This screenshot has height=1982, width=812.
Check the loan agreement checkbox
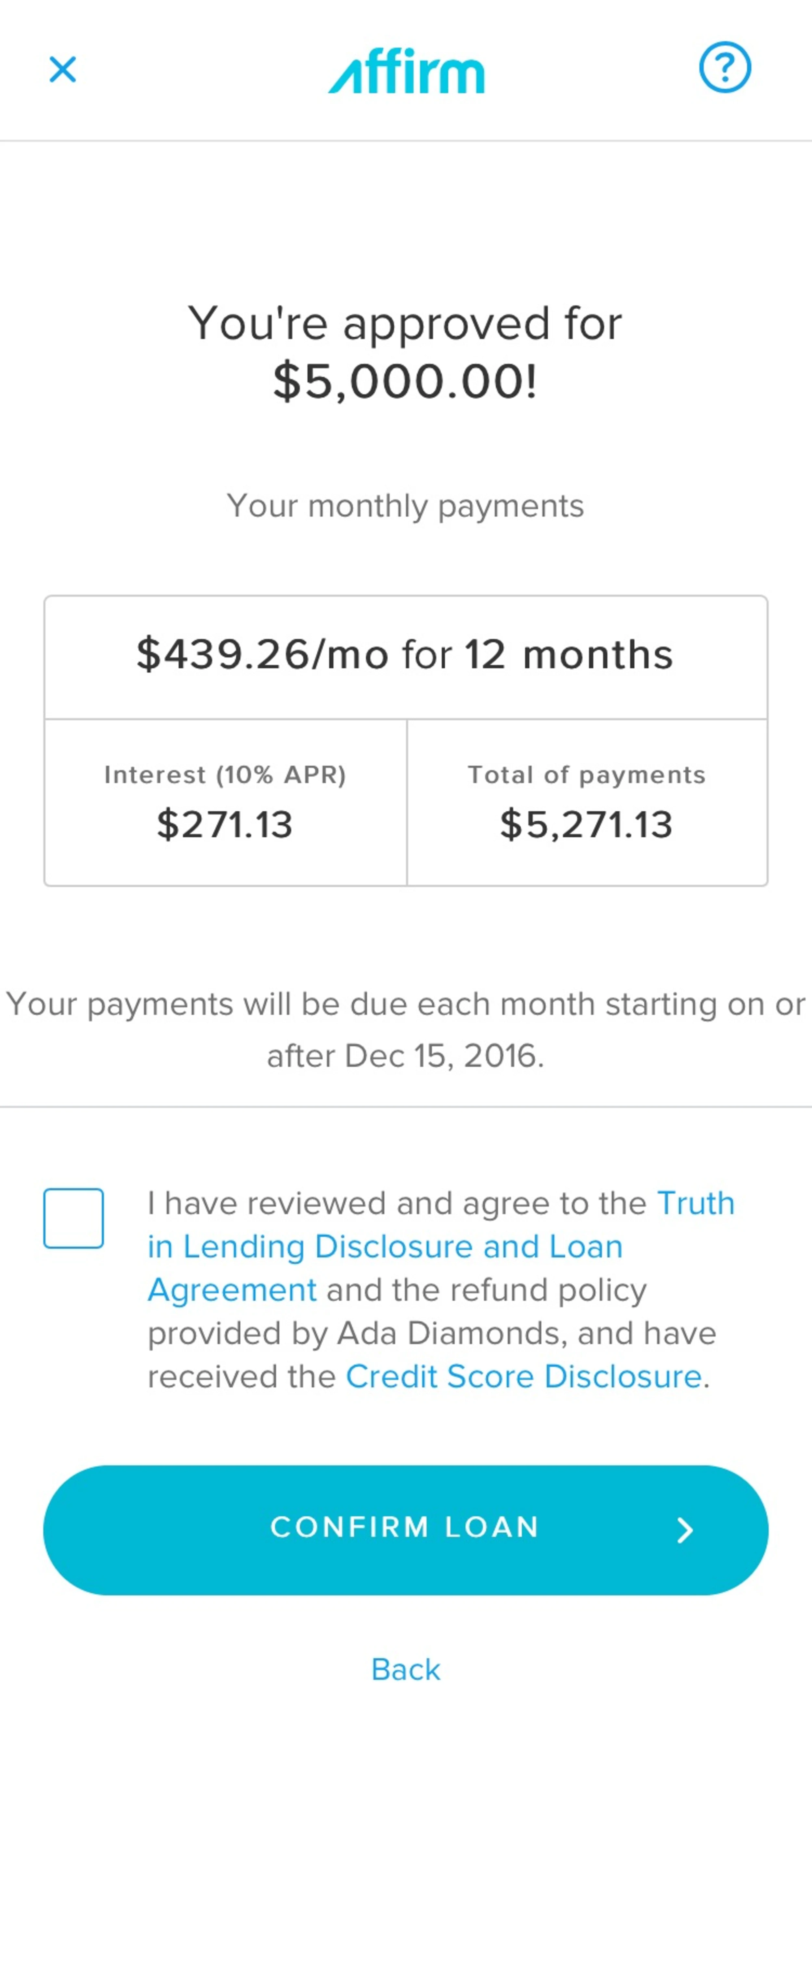[x=74, y=1218]
